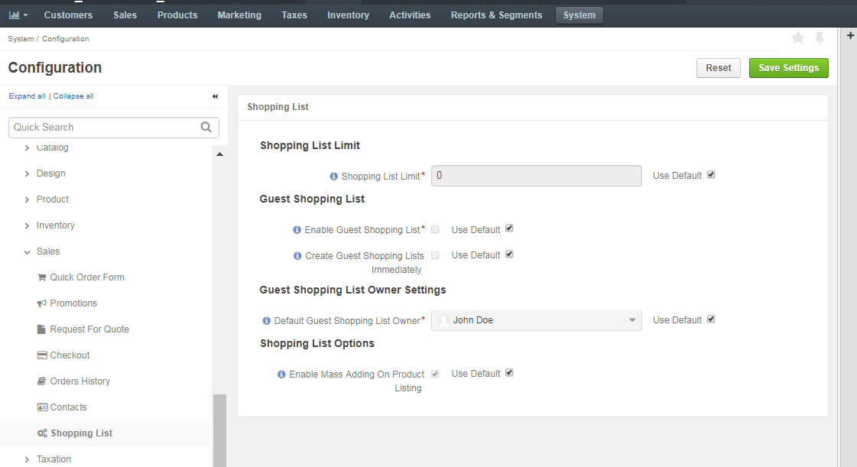This screenshot has width=857, height=467.
Task: Expand the Inventory tree section
Action: [27, 225]
